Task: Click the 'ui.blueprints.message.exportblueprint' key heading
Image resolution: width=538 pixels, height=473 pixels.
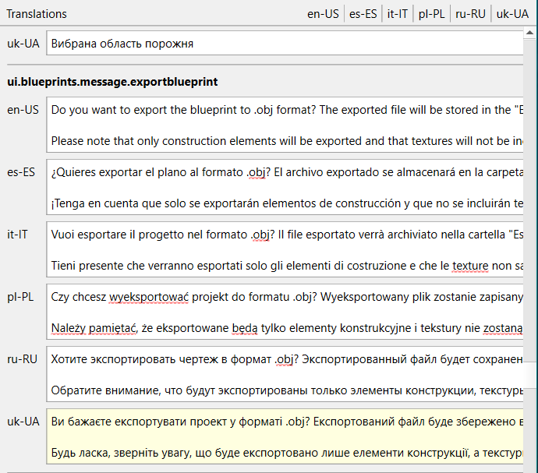Action: click(x=112, y=81)
